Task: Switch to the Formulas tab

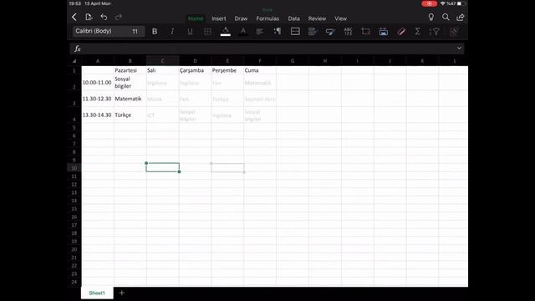Action: click(267, 18)
